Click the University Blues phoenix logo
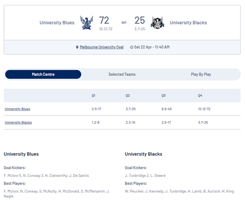 [87, 23]
